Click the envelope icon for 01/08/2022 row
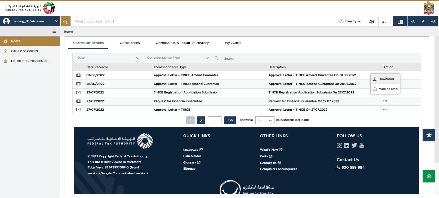This screenshot has width=439, height=198. (78, 75)
